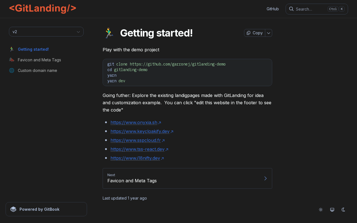Switch to light theme sun toggle

click(x=321, y=210)
